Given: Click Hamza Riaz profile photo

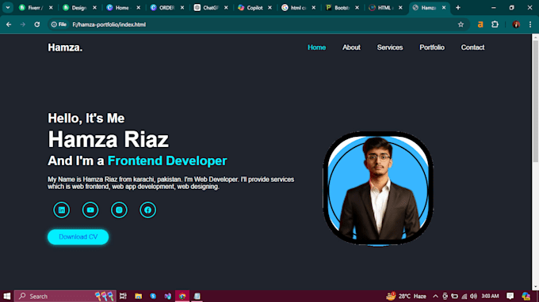Looking at the screenshot, I should point(378,188).
